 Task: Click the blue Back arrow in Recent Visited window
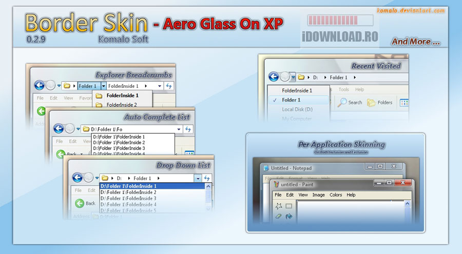pyautogui.click(x=274, y=77)
